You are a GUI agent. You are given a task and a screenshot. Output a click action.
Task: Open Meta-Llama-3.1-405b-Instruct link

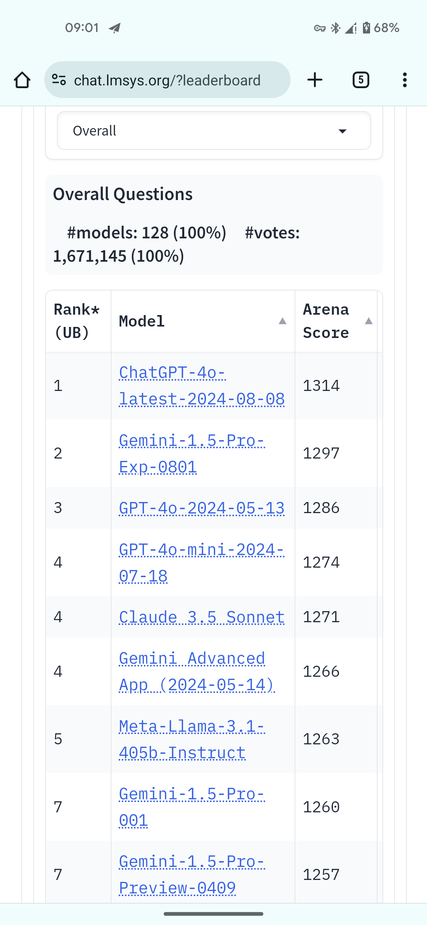[x=192, y=740]
